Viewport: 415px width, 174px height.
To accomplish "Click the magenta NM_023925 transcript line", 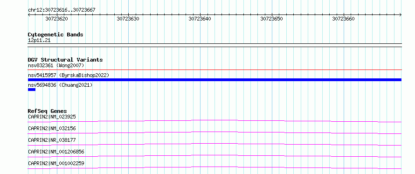I will point(214,121).
